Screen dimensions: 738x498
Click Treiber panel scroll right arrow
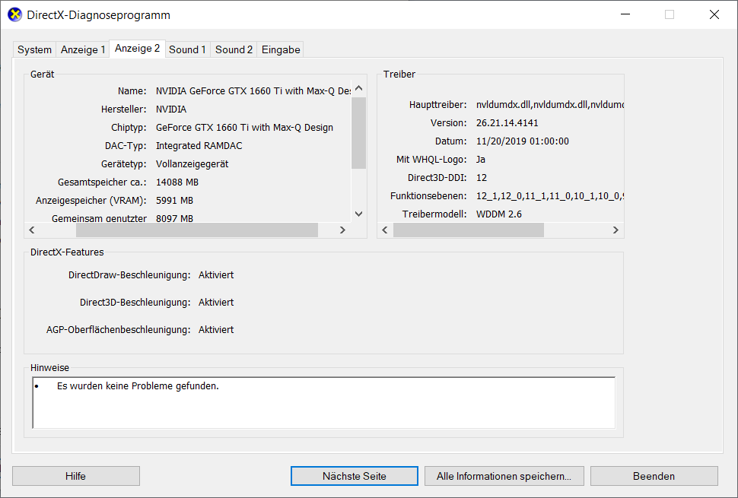pyautogui.click(x=616, y=230)
